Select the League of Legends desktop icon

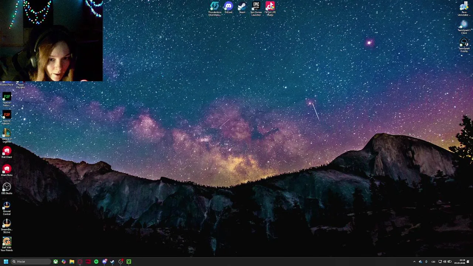[7, 136]
